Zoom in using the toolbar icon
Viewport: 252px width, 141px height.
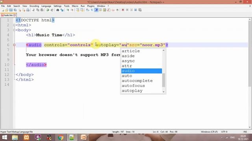tap(68, 10)
